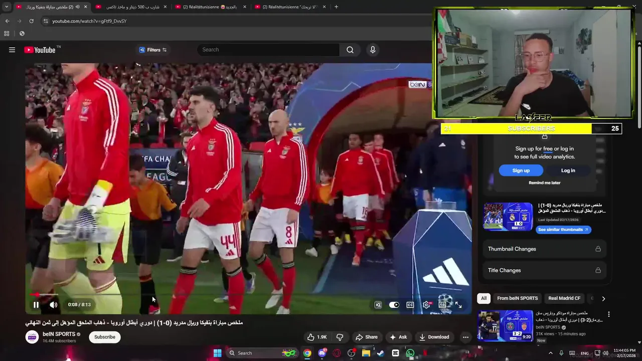This screenshot has width=642, height=361.
Task: Click Log in analytics button
Action: pyautogui.click(x=568, y=170)
